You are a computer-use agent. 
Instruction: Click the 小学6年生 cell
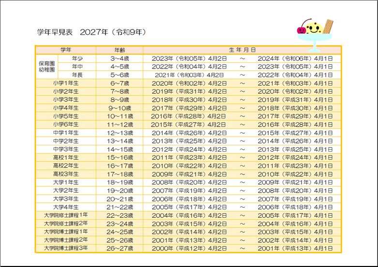(x=66, y=125)
